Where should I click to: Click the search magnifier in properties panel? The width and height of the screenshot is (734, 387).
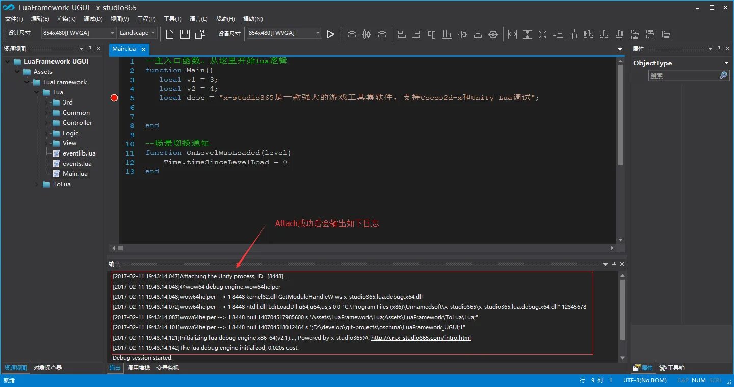[723, 75]
